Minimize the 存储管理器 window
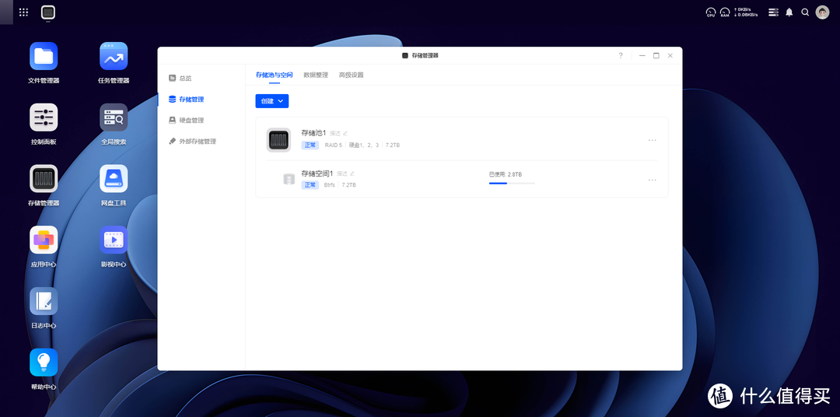 click(642, 55)
